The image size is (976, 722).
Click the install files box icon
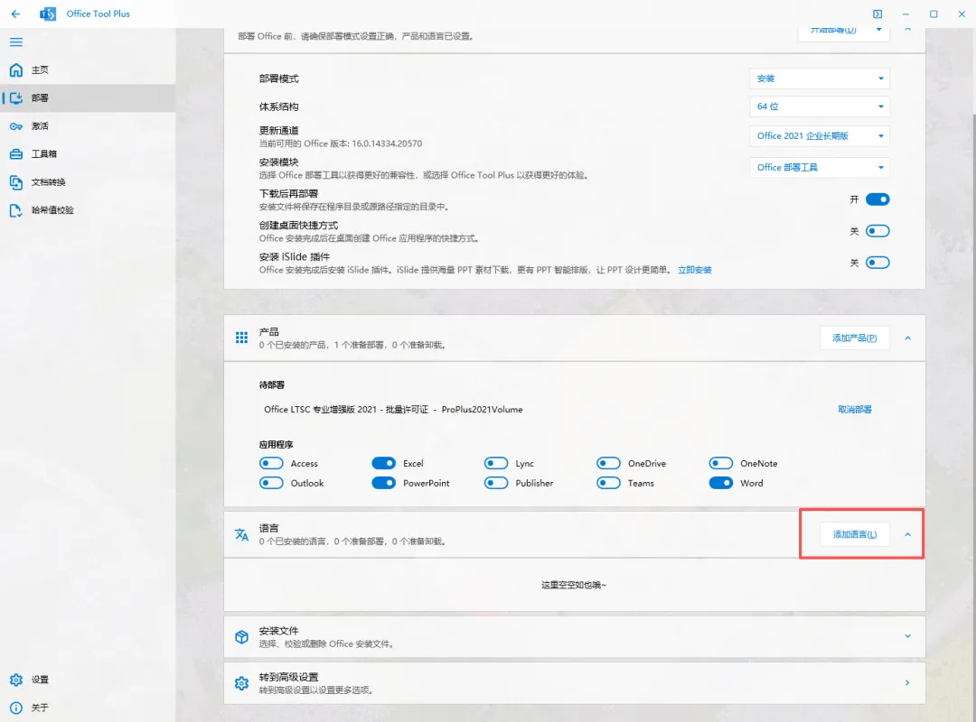[x=241, y=637]
